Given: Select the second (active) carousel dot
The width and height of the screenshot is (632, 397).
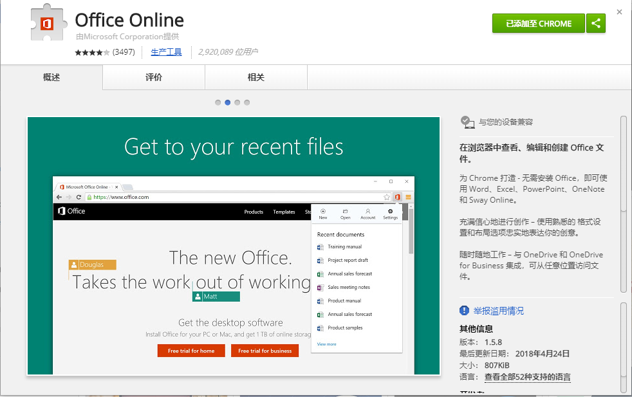Looking at the screenshot, I should pyautogui.click(x=227, y=102).
